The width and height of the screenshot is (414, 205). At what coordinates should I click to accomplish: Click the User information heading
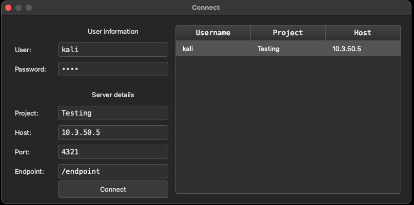113,31
